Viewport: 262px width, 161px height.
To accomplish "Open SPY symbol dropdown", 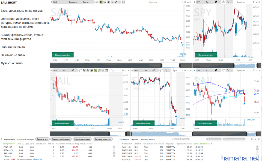I will pos(200,2).
